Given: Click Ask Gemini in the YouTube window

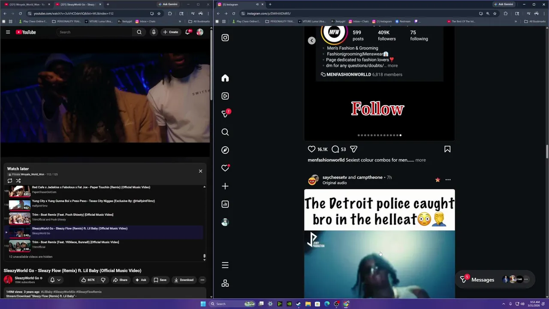Looking at the screenshot, I should [x=168, y=4].
